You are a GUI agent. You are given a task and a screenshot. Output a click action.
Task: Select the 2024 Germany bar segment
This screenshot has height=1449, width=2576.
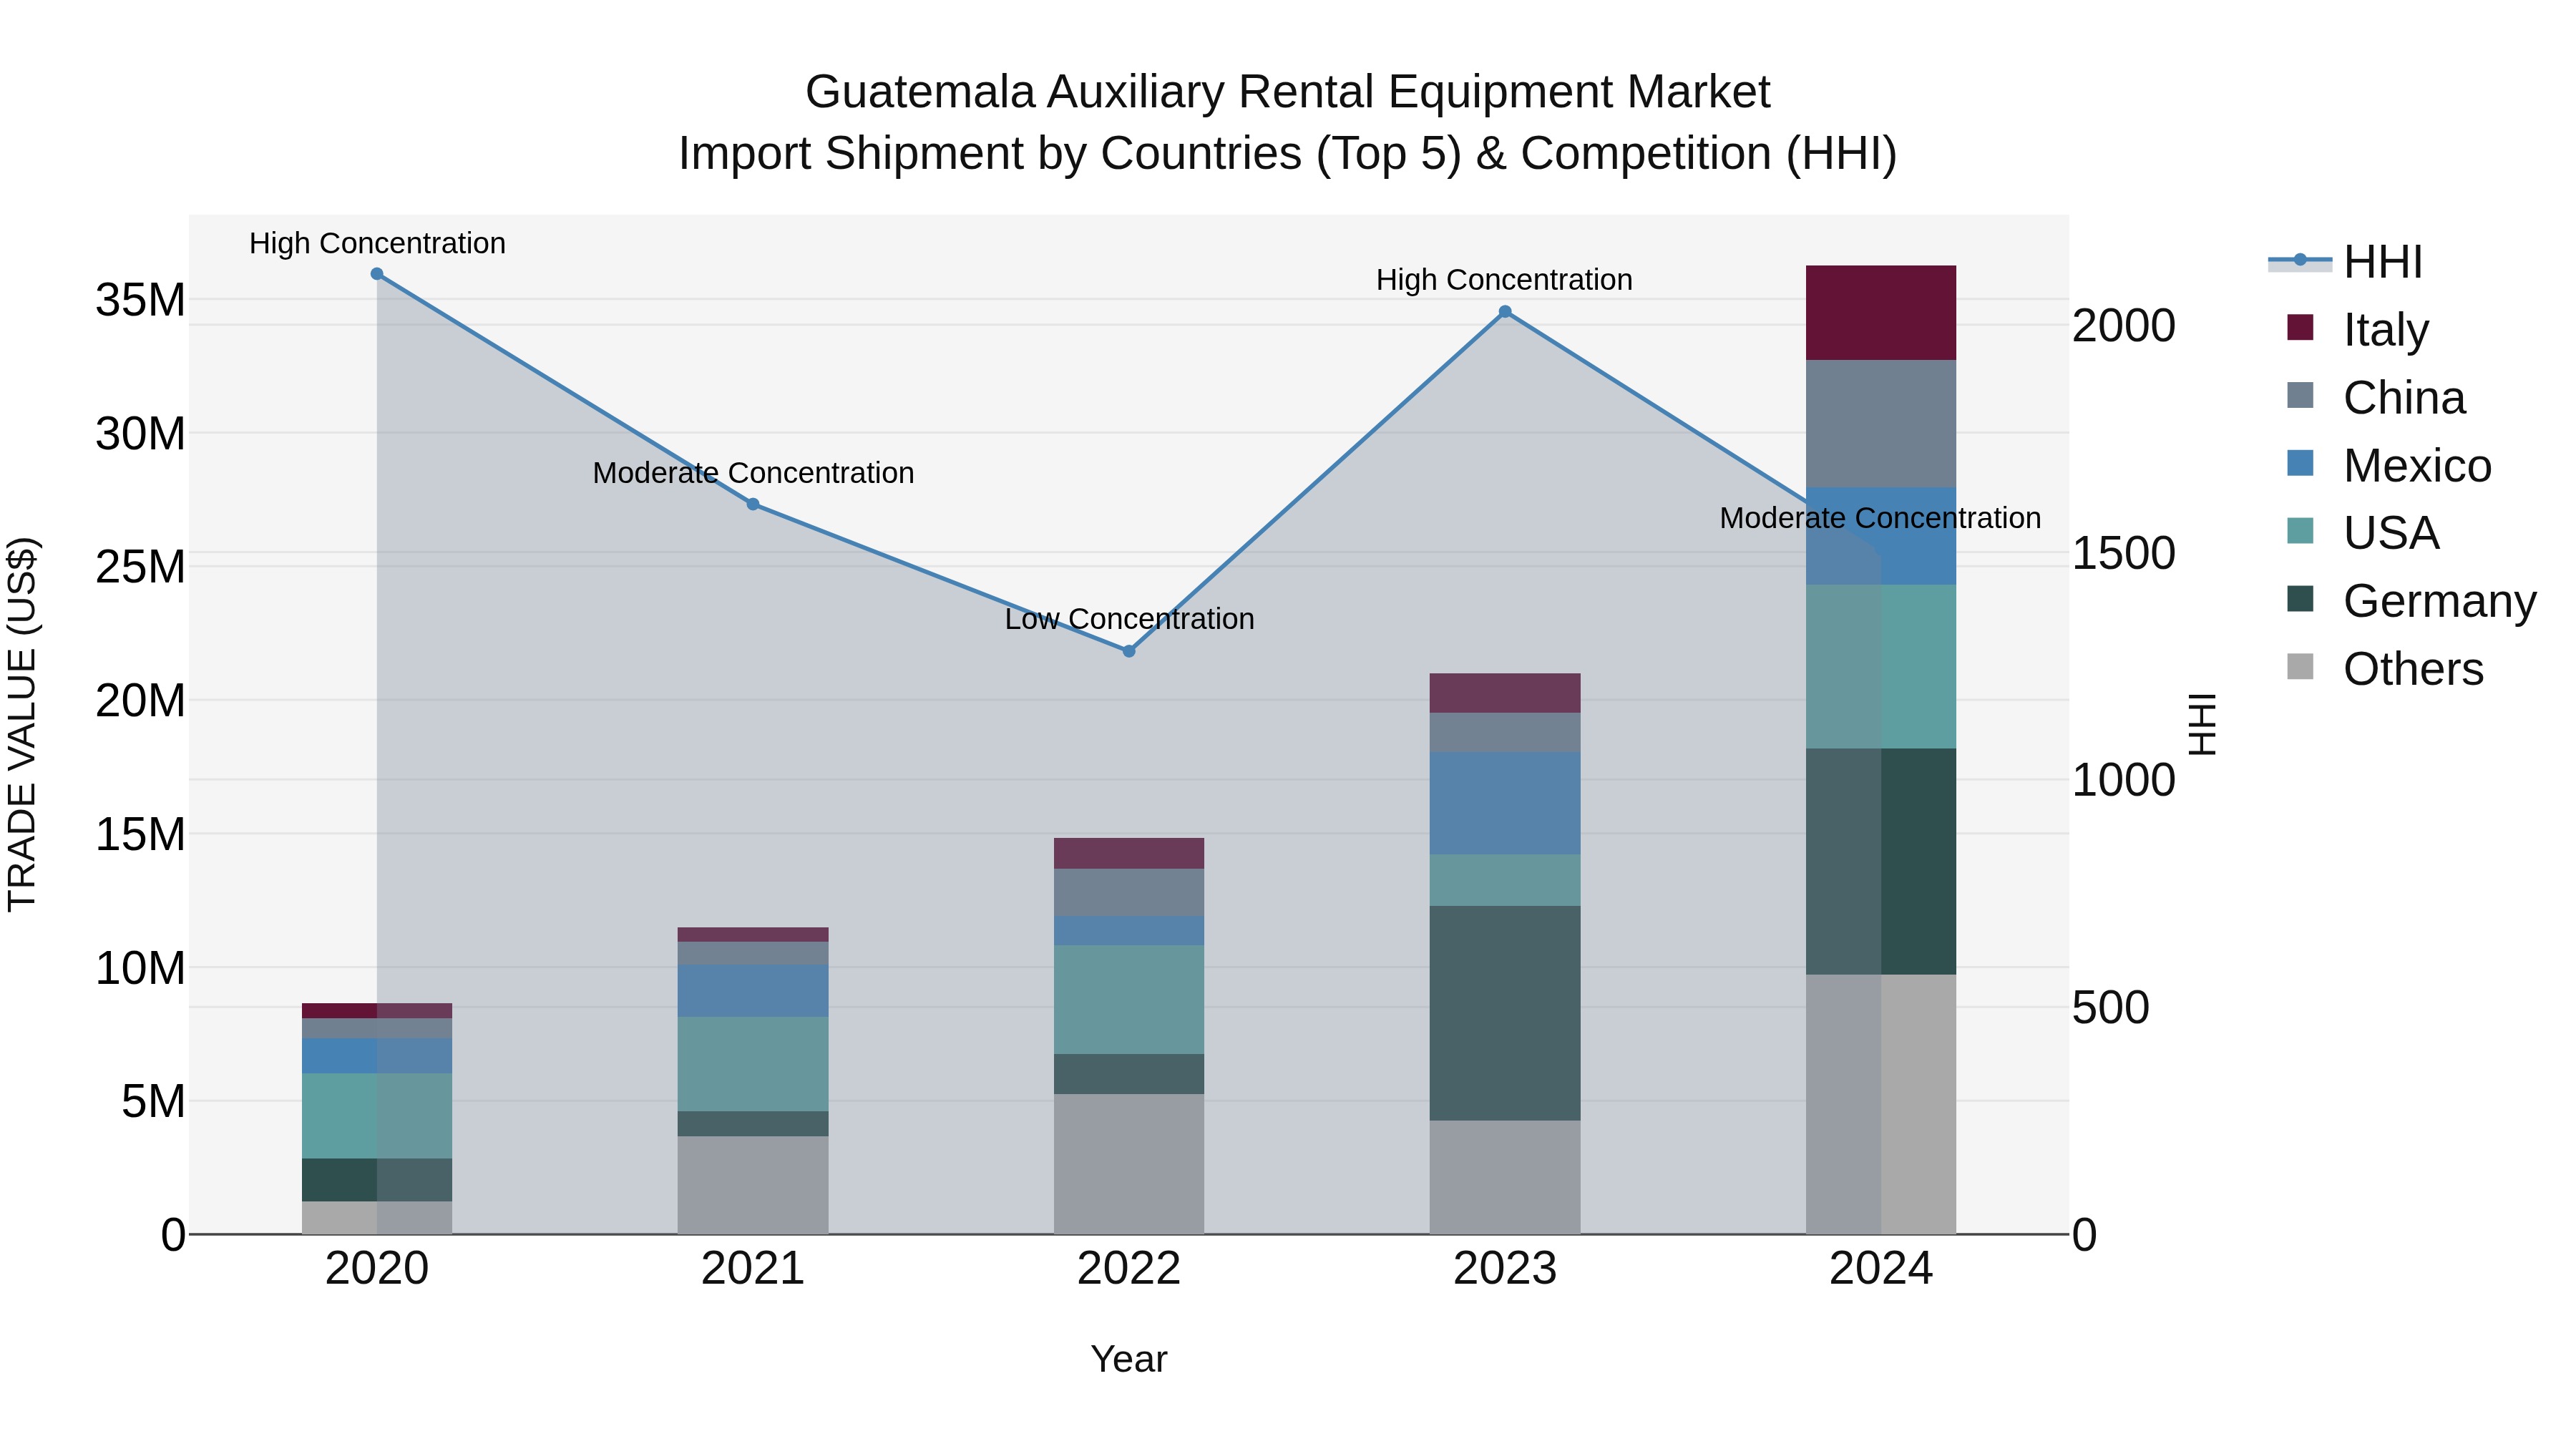coord(1881,862)
